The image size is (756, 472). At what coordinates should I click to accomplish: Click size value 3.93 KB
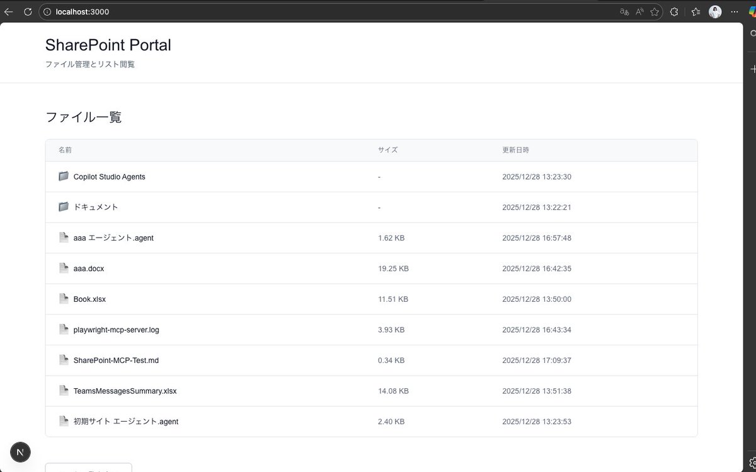click(x=391, y=330)
